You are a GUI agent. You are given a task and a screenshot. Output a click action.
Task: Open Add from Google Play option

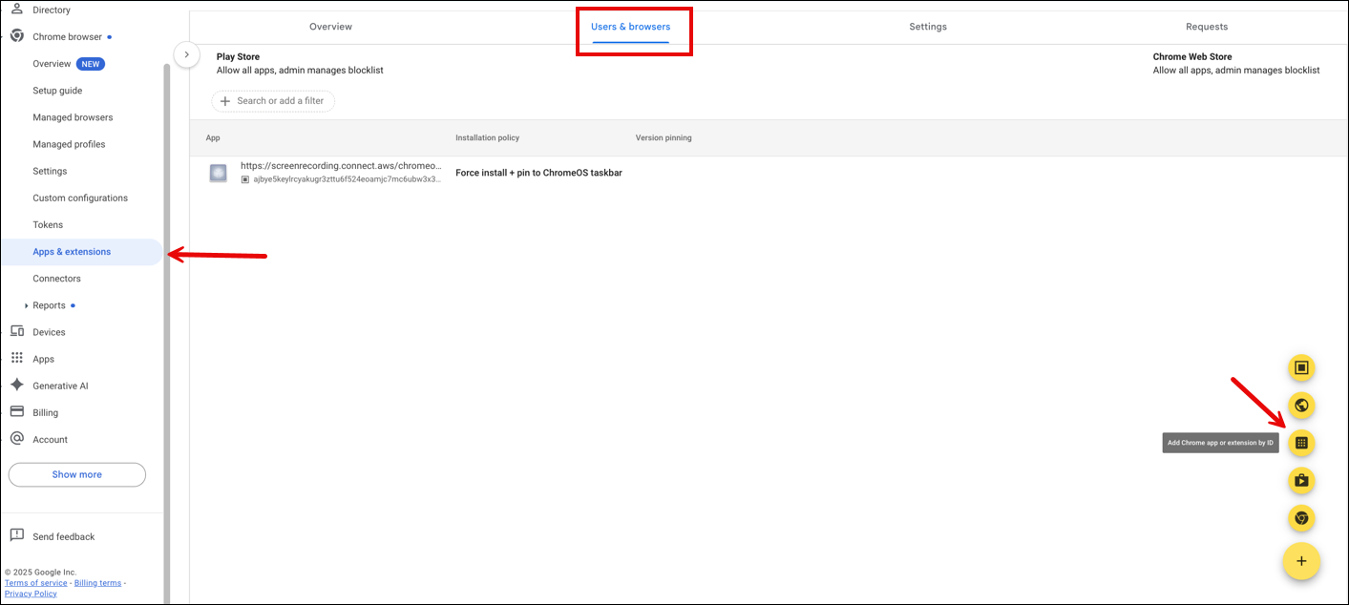1301,480
